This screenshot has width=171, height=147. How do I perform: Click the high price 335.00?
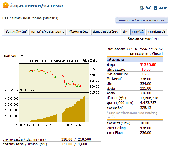146,88
